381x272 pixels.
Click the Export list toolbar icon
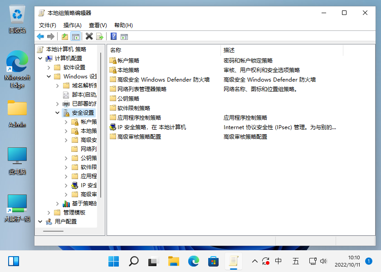[99, 36]
